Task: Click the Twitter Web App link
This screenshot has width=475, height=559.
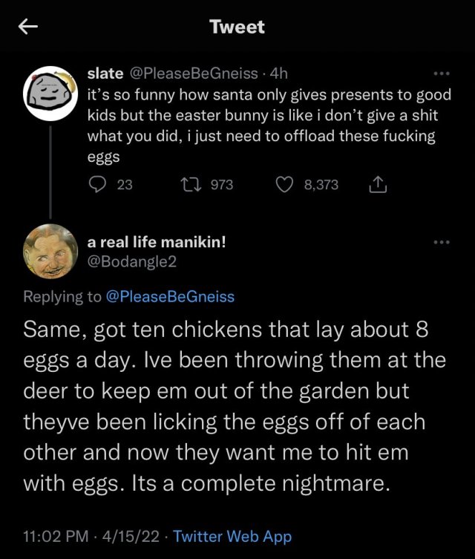Action: coord(232,536)
